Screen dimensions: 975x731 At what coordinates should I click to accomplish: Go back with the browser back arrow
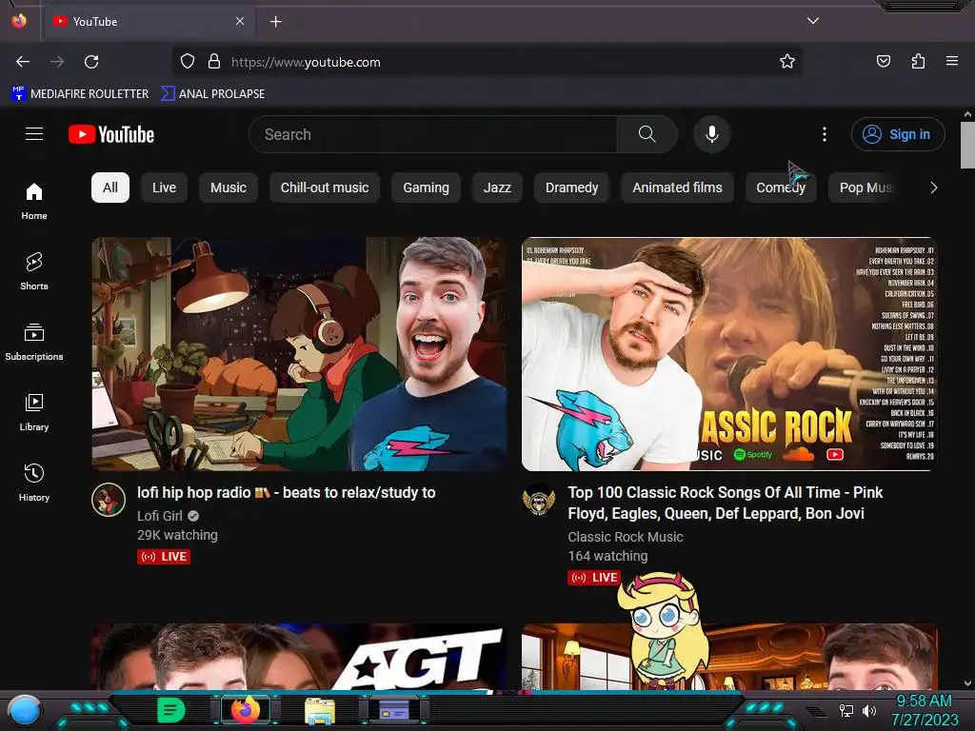coord(23,62)
